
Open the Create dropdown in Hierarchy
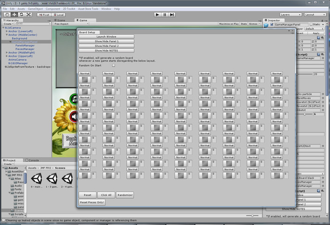[x=8, y=24]
